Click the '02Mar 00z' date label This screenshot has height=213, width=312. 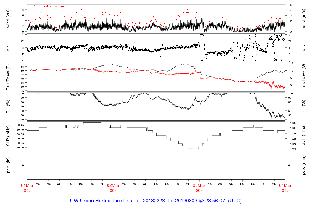(113, 188)
